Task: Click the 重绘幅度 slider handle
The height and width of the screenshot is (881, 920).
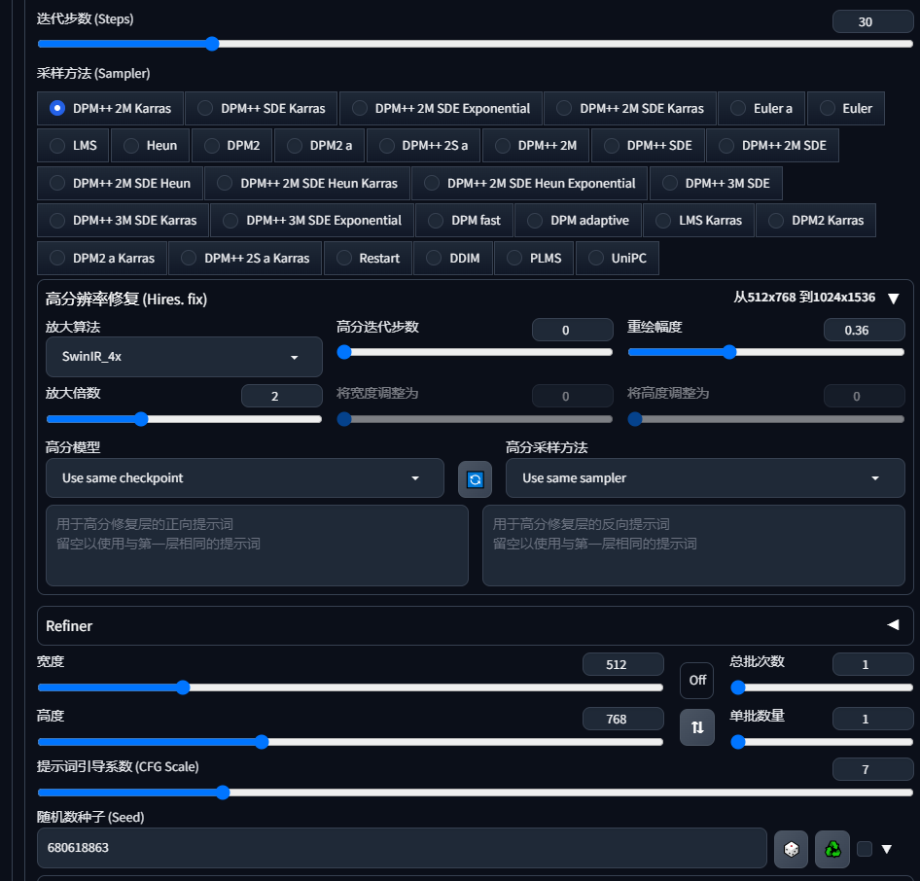Action: [730, 352]
